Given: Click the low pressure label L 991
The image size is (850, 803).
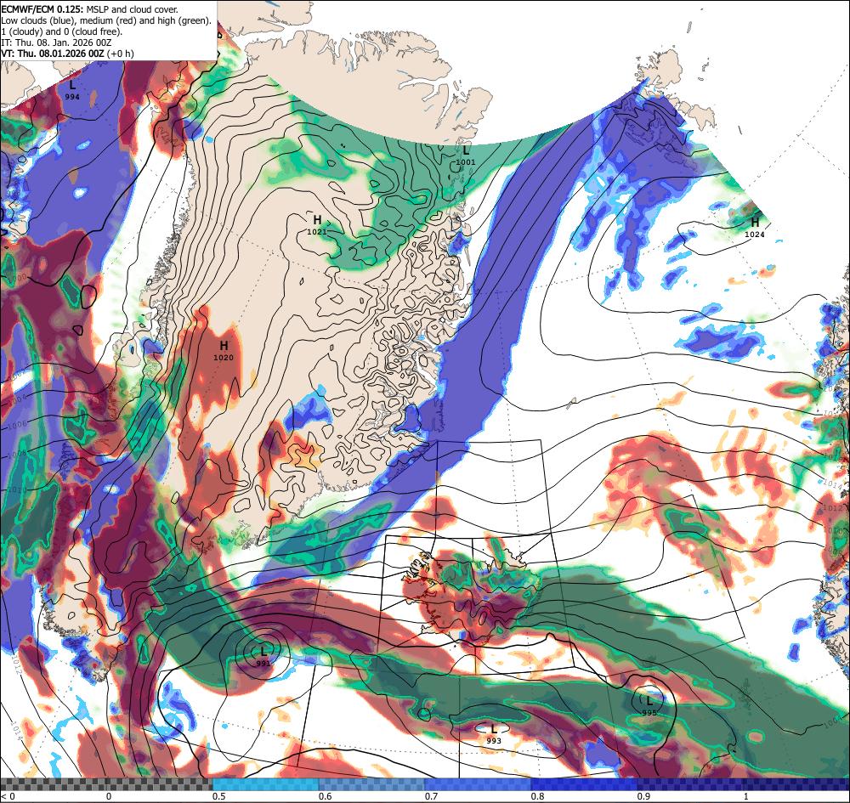Looking at the screenshot, I should pyautogui.click(x=263, y=656).
